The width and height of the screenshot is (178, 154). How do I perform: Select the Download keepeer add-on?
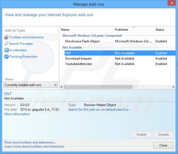coord(79,59)
